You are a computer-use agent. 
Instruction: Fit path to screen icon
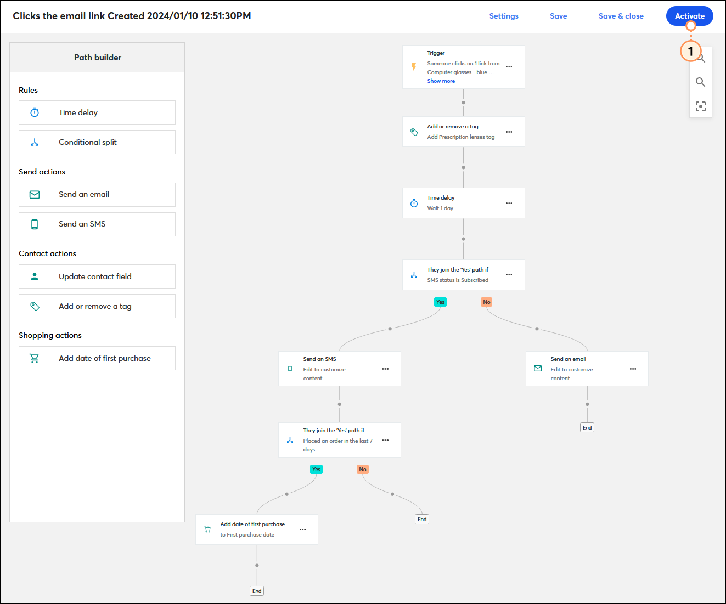tap(700, 106)
